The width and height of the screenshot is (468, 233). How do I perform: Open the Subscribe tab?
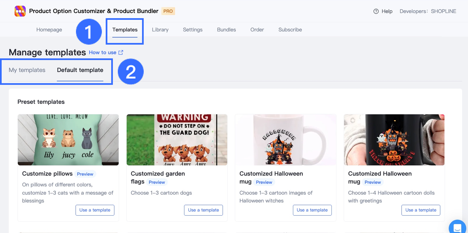click(x=290, y=30)
